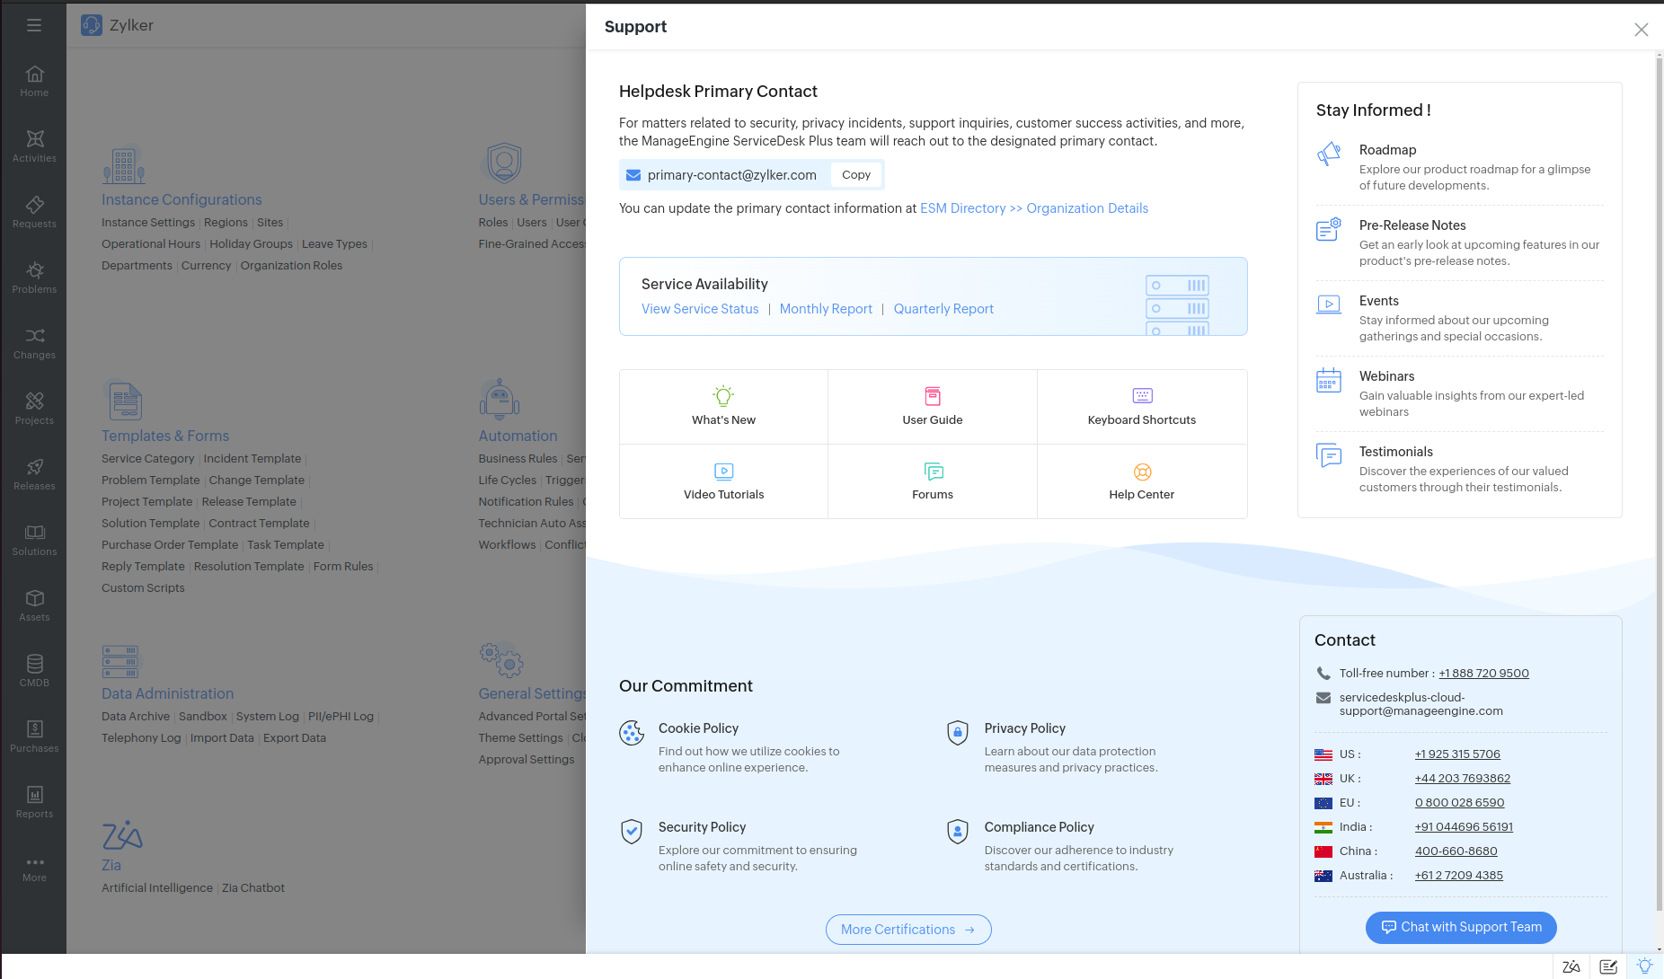Viewport: 1664px width, 979px height.
Task: Open Reports module in sidebar
Action: coord(34,802)
